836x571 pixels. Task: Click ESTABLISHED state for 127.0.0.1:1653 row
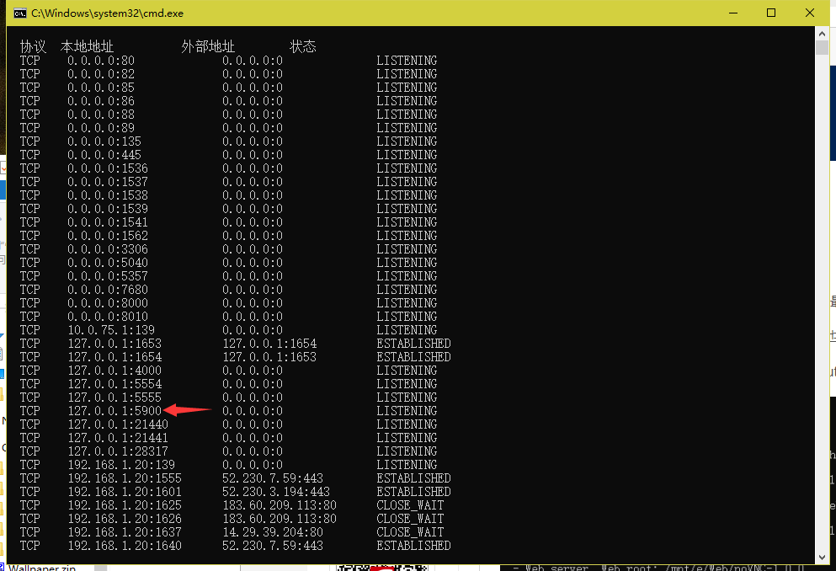pos(413,344)
